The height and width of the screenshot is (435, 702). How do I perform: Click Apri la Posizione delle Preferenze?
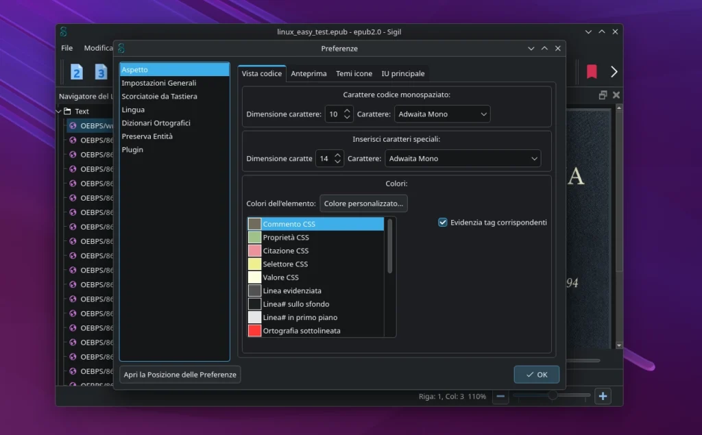point(180,375)
